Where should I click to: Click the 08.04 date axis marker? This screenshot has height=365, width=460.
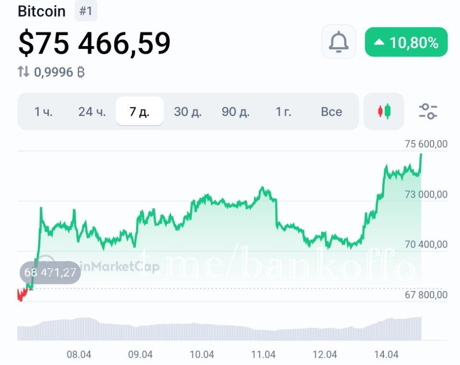tap(79, 354)
